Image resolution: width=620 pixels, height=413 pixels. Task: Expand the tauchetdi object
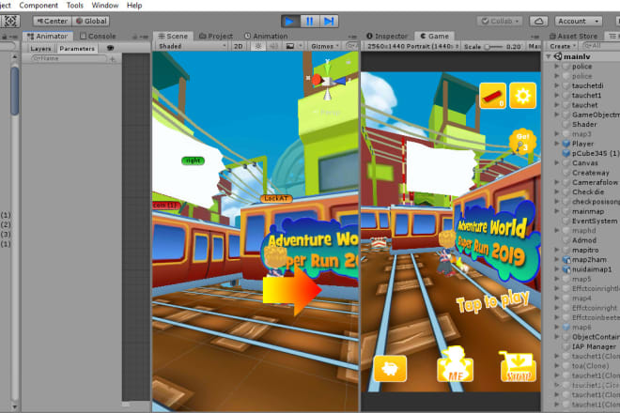557,85
